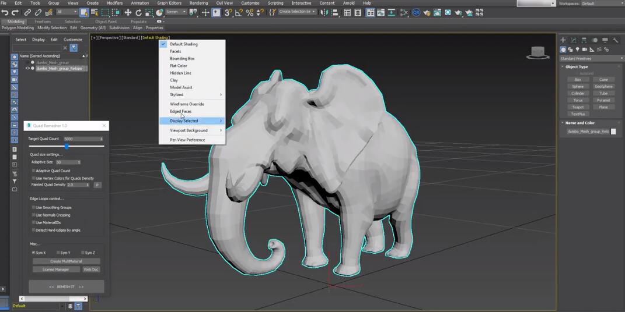Toggle 3D Snaps icon

pyautogui.click(x=228, y=13)
